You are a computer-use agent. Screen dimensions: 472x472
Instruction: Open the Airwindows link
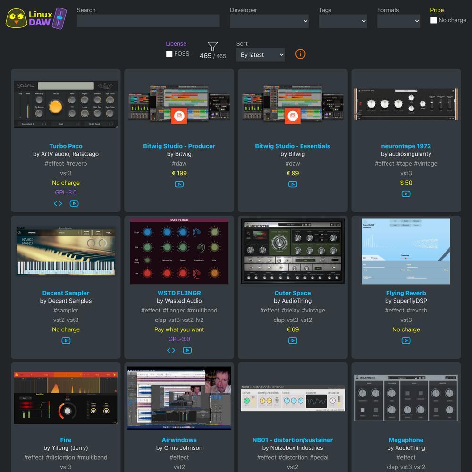point(179,440)
